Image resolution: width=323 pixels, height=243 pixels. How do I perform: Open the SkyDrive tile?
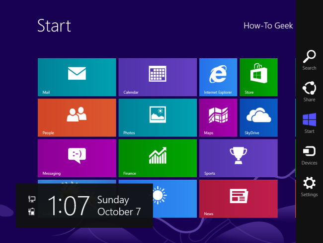258,118
